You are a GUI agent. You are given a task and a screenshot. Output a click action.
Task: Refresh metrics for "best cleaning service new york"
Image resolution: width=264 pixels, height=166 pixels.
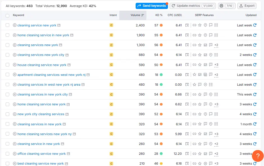coord(255,163)
